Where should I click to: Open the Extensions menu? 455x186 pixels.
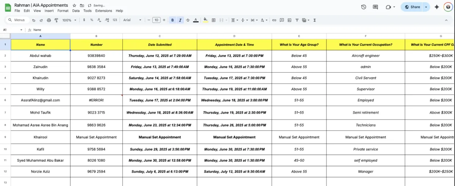pos(104,11)
